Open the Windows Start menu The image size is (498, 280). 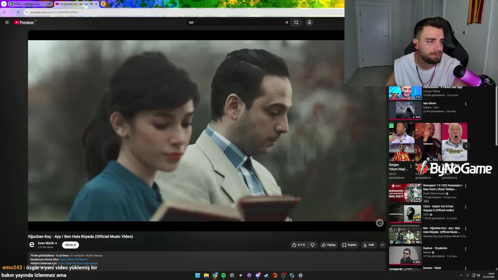(x=198, y=275)
